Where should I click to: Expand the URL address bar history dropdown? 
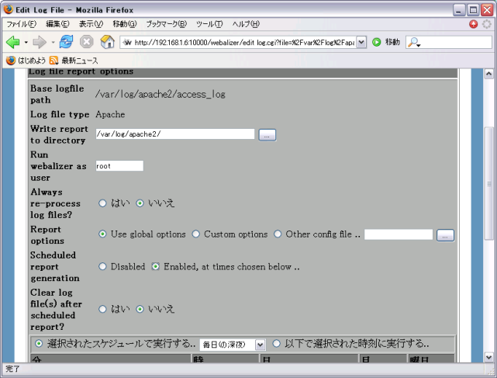coord(361,42)
